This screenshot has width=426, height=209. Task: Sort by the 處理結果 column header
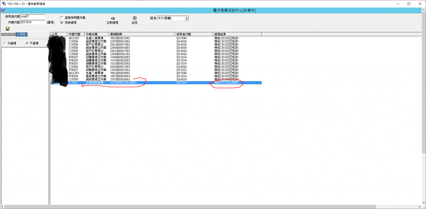pos(237,34)
